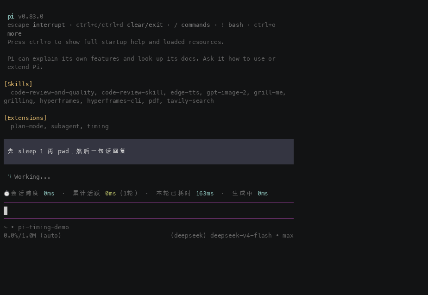
Task: Click the "tavily-search" skill name
Action: 190,101
